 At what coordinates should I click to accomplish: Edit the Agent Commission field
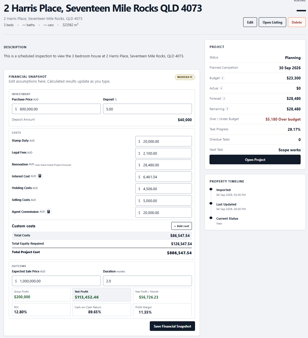pyautogui.click(x=163, y=212)
